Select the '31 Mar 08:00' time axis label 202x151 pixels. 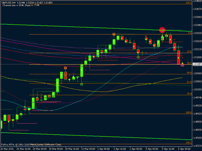point(88,149)
